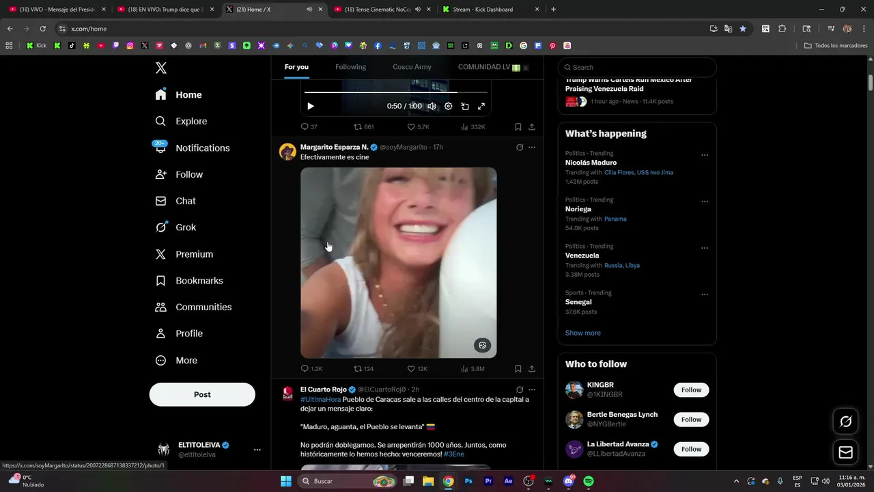Viewport: 874px width, 492px height.
Task: Open the Nicolás Maduro trending topic
Action: point(591,163)
